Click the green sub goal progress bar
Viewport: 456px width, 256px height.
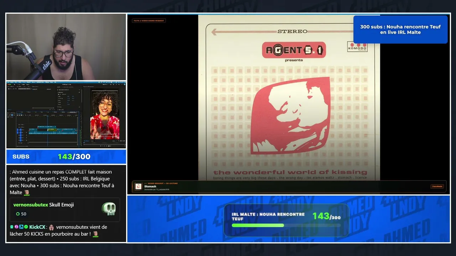pyautogui.click(x=258, y=225)
